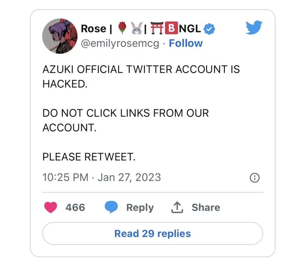299x270 pixels.
Task: Click the "AZUKI OFFICIAL TWITTER ACCOUNT" tweet text
Action: (x=141, y=70)
